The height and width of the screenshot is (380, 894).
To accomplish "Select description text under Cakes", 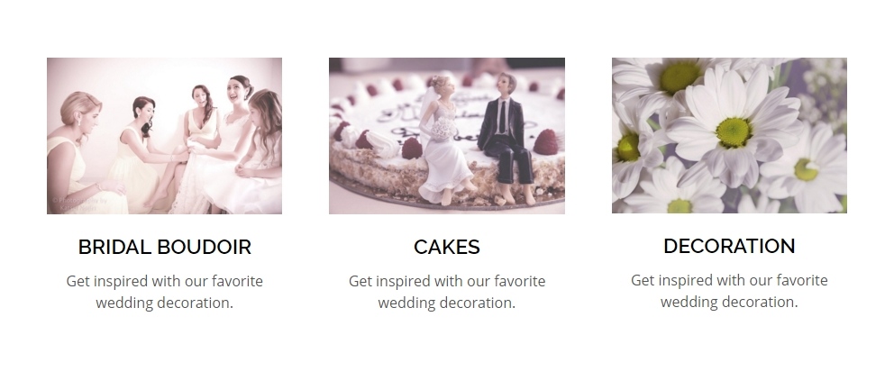I will pyautogui.click(x=446, y=292).
